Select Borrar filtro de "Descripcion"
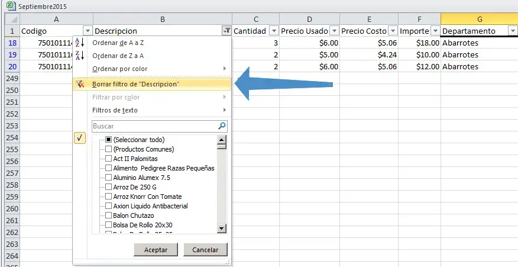Image resolution: width=518 pixels, height=267 pixels. coord(135,84)
